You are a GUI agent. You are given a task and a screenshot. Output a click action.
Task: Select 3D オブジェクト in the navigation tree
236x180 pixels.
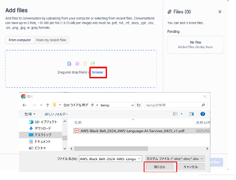(43, 122)
